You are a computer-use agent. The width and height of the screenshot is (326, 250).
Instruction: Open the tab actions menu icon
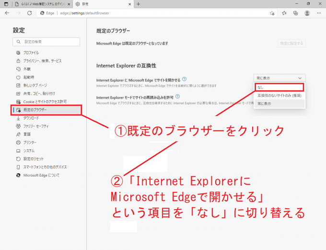coord(6,4)
